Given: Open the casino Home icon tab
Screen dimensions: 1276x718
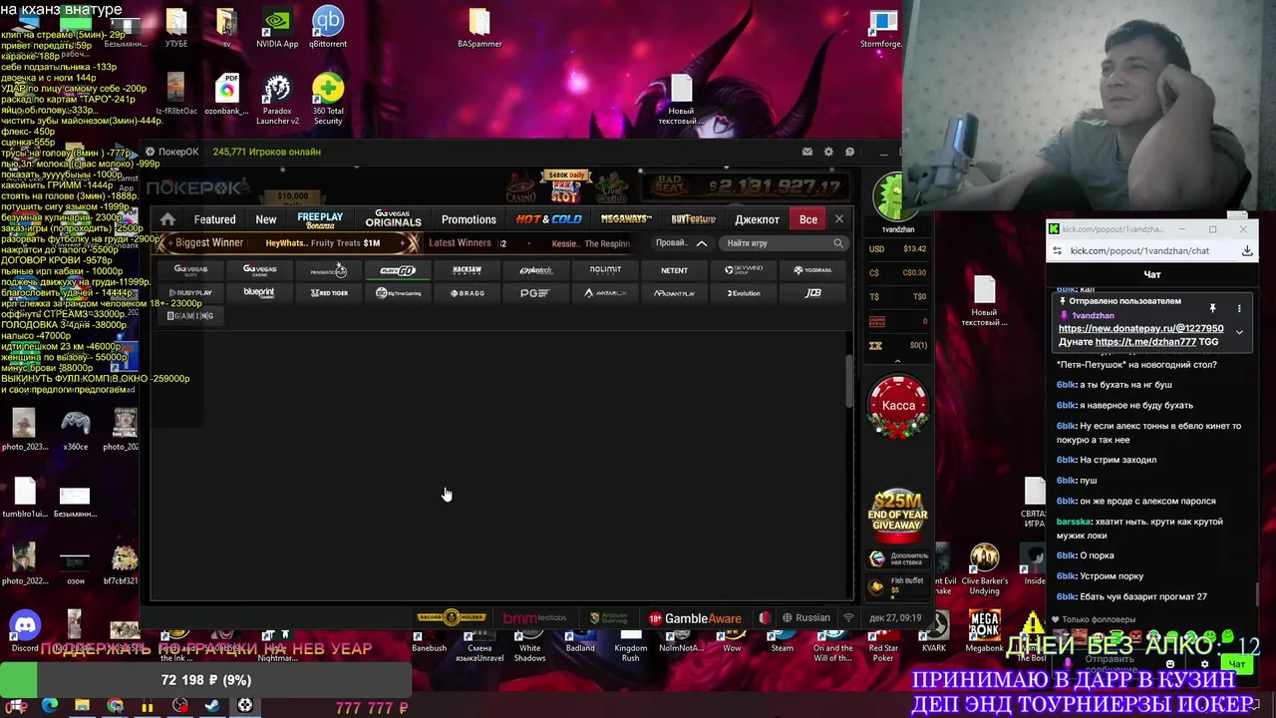Looking at the screenshot, I should 167,219.
